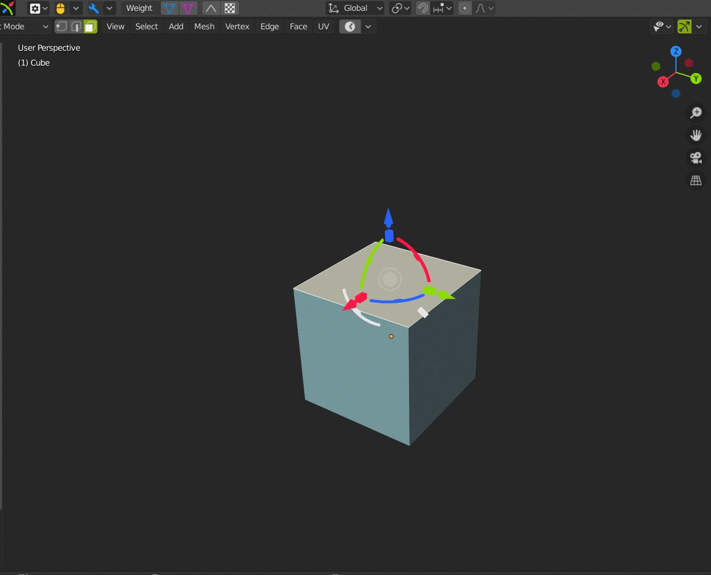Click the blue Z scale cube handle
Screen dimensions: 711x575
389,236
